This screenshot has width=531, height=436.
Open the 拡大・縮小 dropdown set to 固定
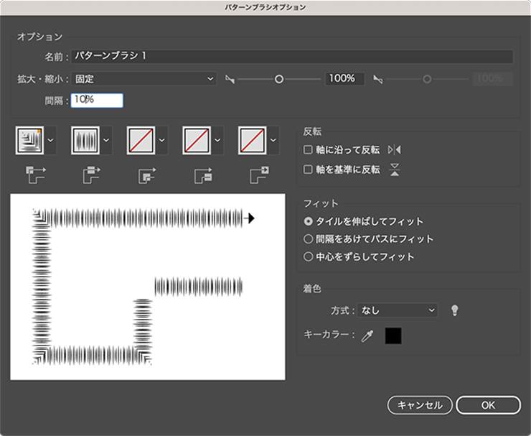tap(144, 78)
